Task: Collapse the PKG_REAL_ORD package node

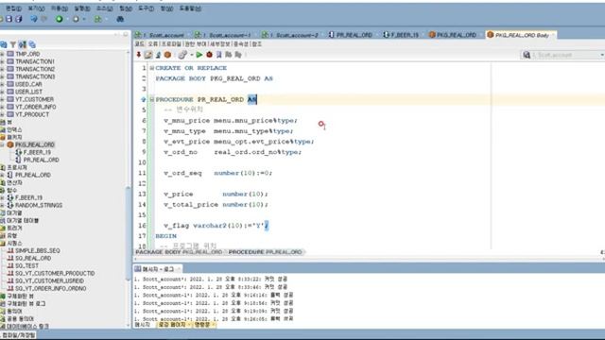Action: (x=2, y=144)
